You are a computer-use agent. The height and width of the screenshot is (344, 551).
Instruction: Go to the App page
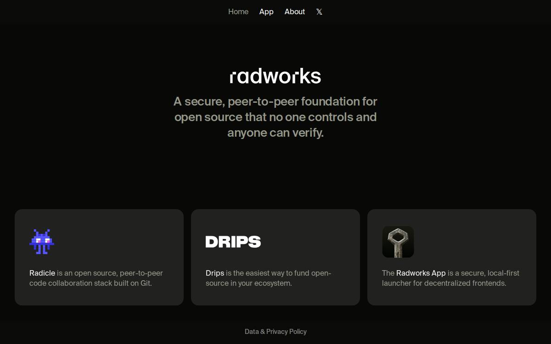click(266, 11)
